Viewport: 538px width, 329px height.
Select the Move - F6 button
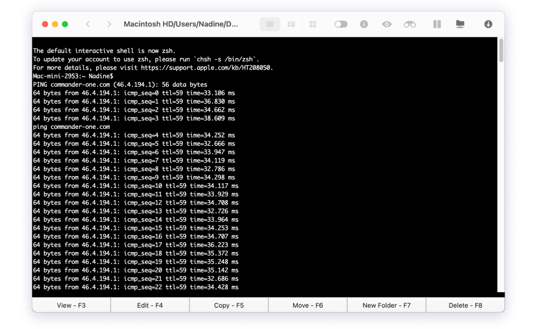pos(307,305)
